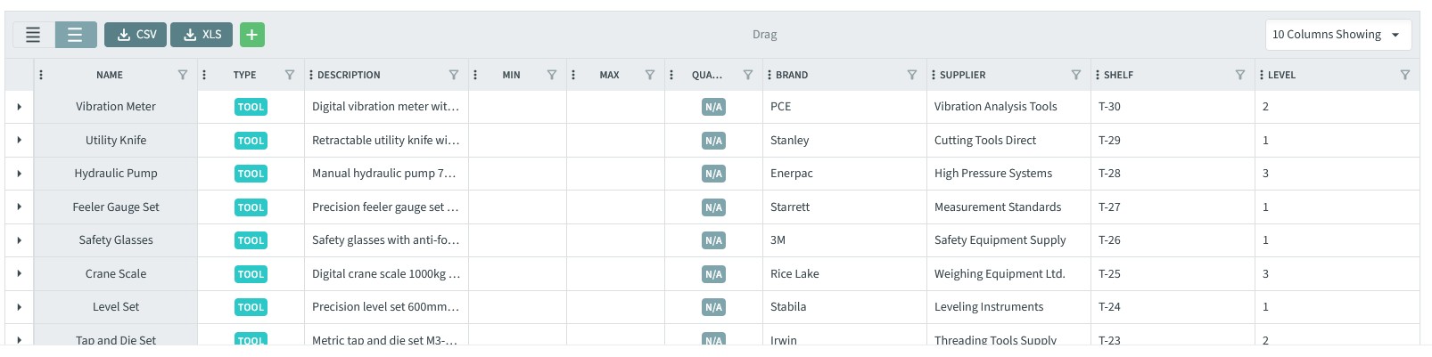
Task: Expand the Crane Scale row
Action: click(x=19, y=274)
